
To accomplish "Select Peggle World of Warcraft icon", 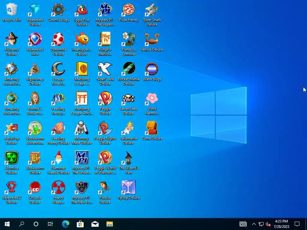I will [x=105, y=158].
